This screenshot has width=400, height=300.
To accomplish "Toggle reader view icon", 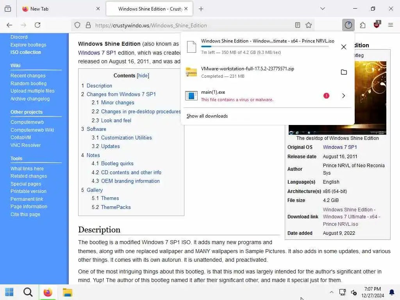I will [x=297, y=25].
